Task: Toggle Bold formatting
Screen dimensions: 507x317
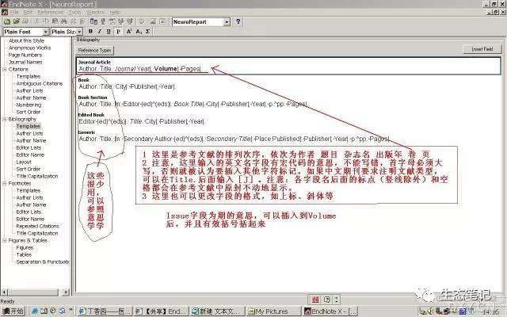Action: pyautogui.click(x=90, y=32)
